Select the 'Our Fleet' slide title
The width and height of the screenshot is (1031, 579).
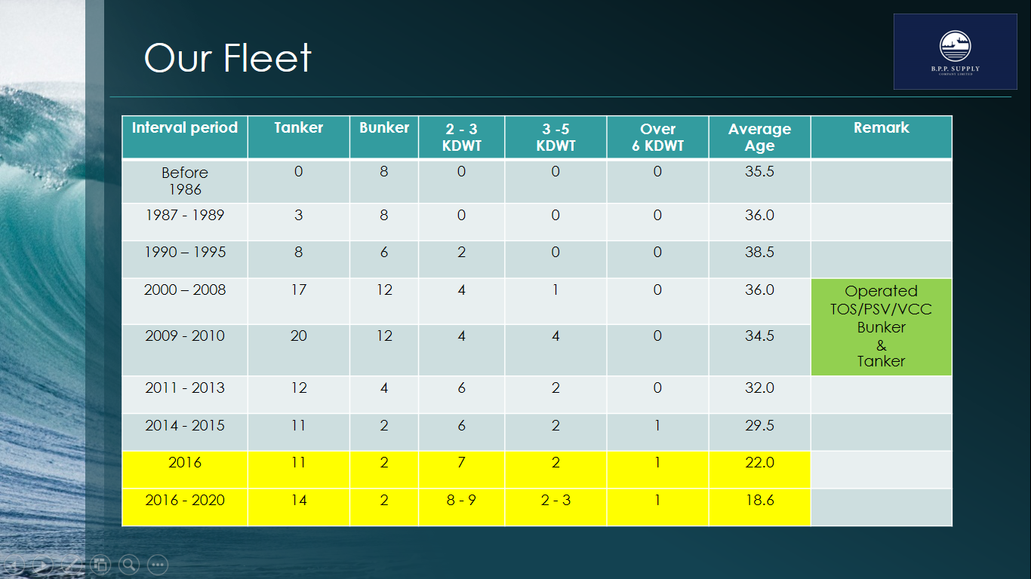(228, 57)
